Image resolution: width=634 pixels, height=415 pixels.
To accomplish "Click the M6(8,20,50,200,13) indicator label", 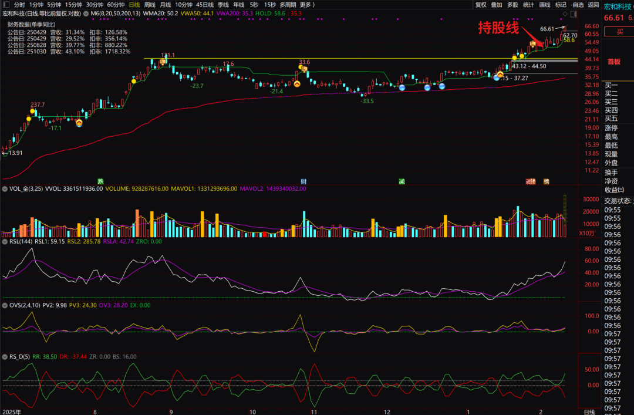I will click(116, 14).
